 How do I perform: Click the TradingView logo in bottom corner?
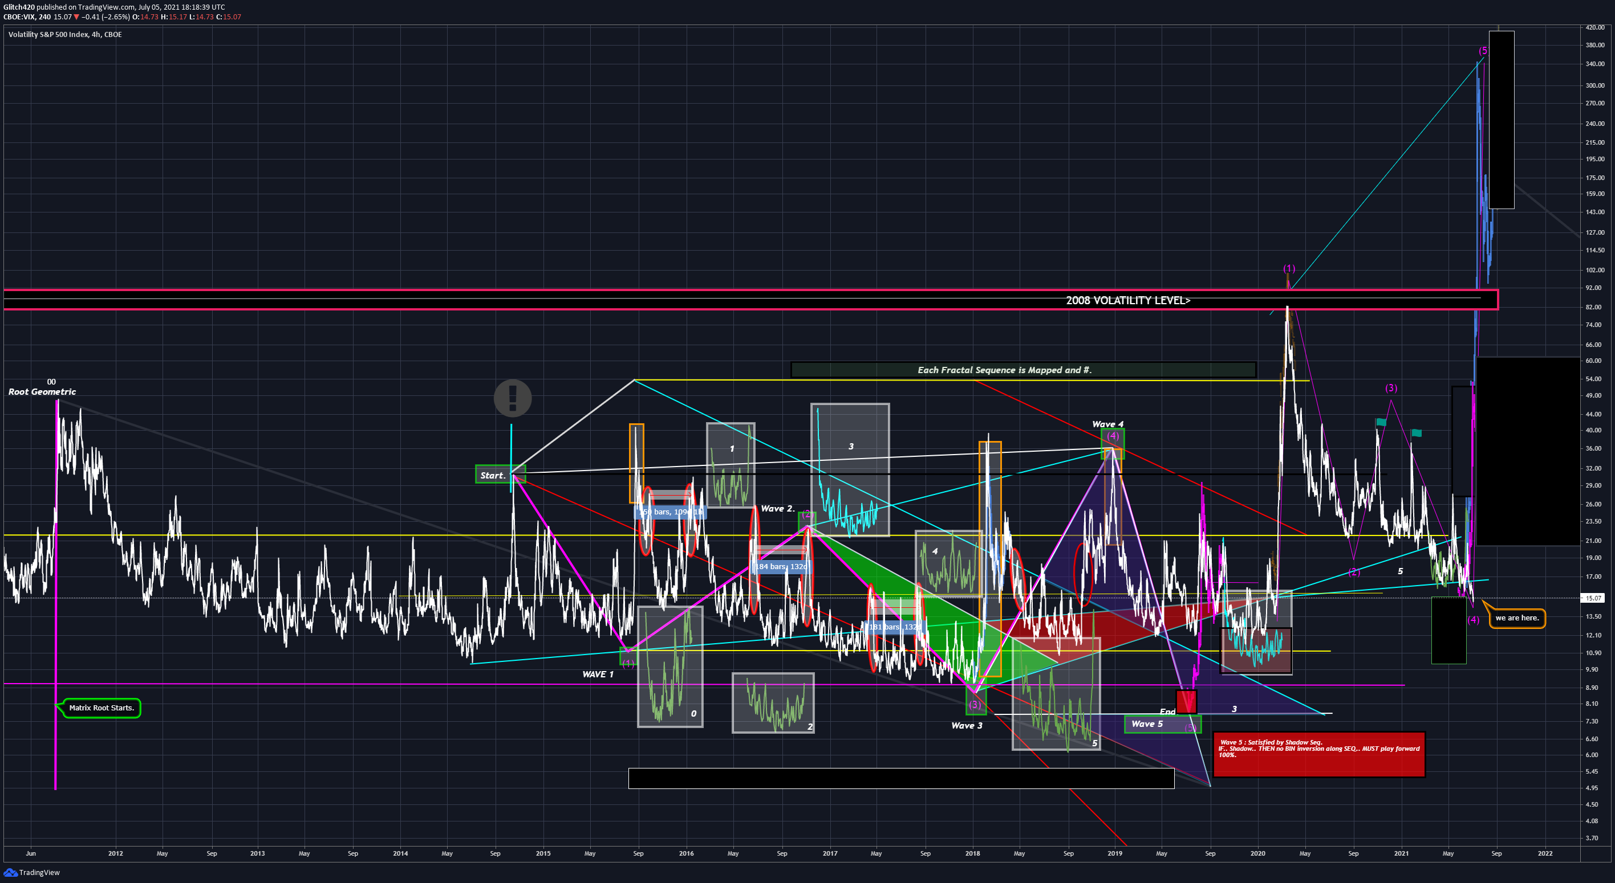tap(31, 872)
